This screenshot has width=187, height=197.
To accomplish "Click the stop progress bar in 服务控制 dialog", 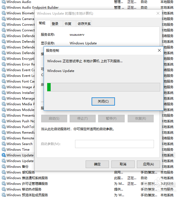I will 104,87.
